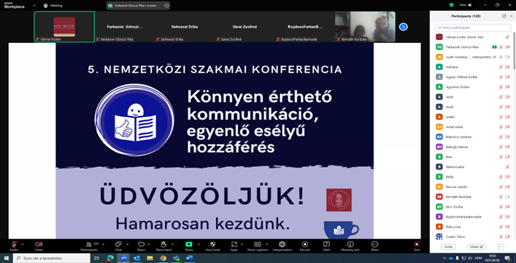The image size is (516, 263).
Task: Click muted mic icon in Adrienn row
Action: [x=501, y=67]
